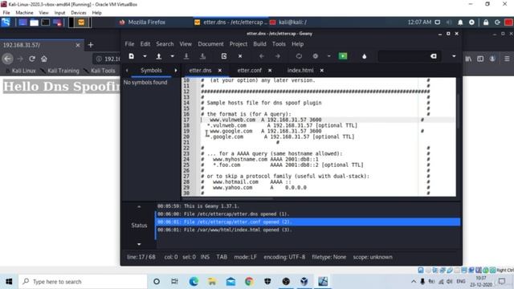Open the Build actions dropdown arrow
514x289 pixels.
[x=328, y=56]
